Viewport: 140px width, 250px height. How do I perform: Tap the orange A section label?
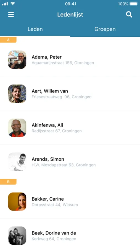[x=8, y=40]
